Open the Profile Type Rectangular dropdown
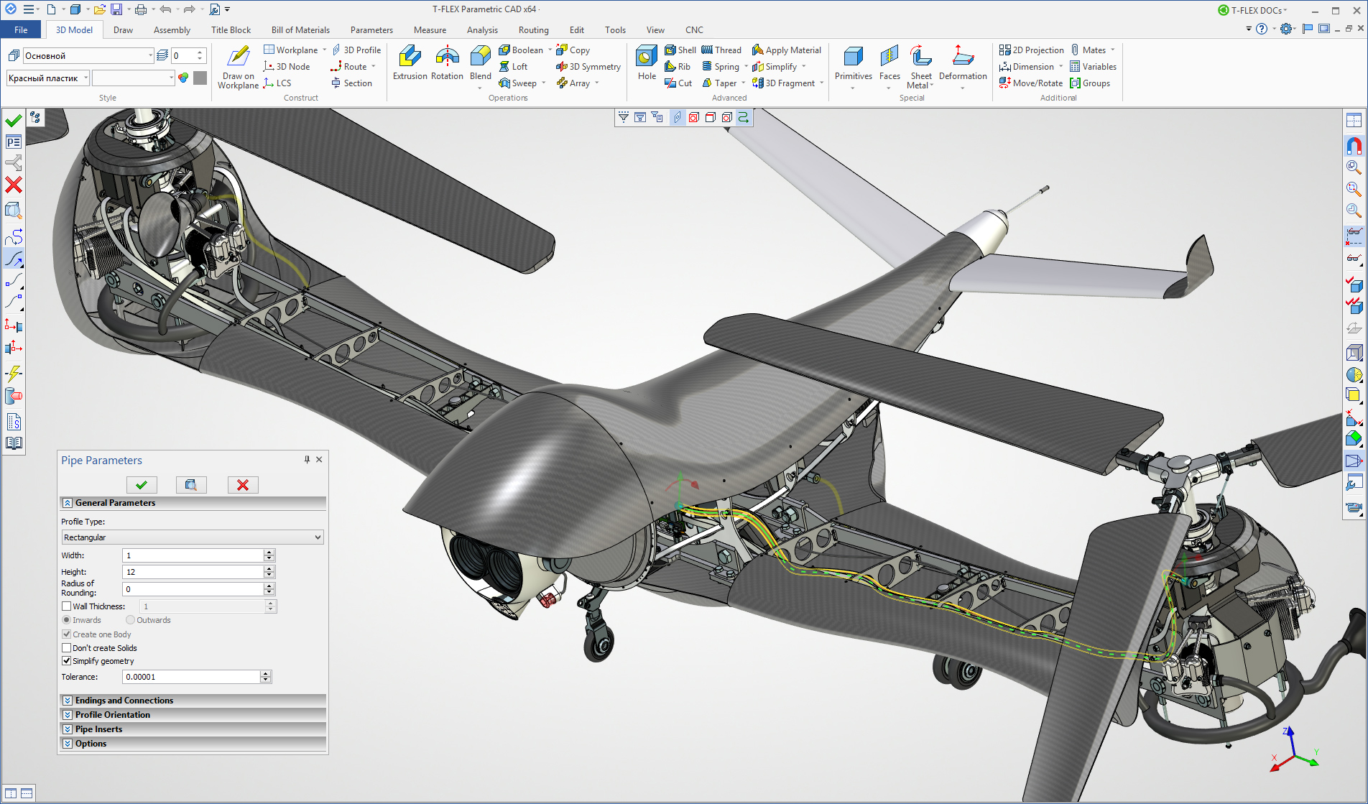The image size is (1368, 804). click(193, 537)
